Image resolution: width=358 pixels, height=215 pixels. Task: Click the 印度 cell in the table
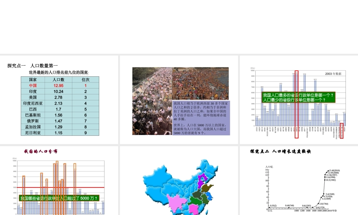[x=33, y=91]
